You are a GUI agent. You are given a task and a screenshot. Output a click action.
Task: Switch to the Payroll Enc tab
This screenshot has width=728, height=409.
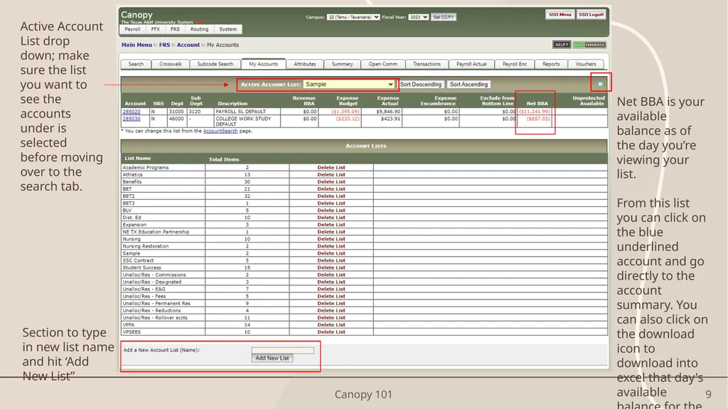[515, 64]
